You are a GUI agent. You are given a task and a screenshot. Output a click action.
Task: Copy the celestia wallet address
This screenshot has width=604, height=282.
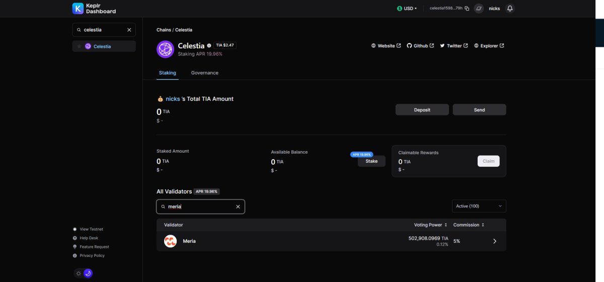coord(467,9)
